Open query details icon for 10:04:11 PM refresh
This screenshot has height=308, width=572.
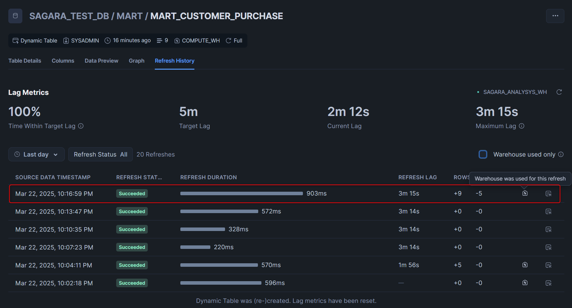[x=549, y=265]
